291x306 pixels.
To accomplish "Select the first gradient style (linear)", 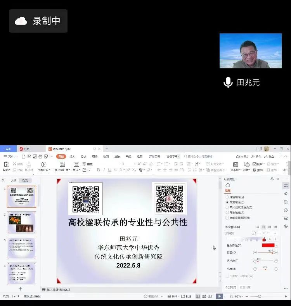I will (258, 227).
